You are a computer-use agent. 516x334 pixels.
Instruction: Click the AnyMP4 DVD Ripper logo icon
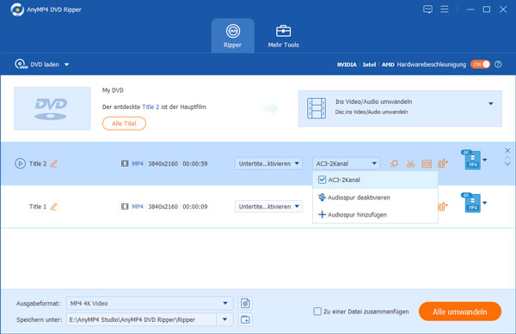tap(17, 9)
